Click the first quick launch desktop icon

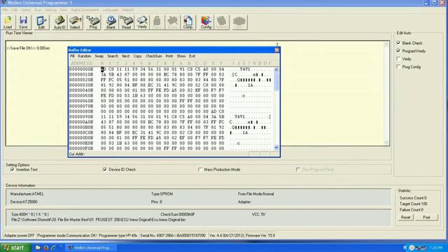point(38,248)
